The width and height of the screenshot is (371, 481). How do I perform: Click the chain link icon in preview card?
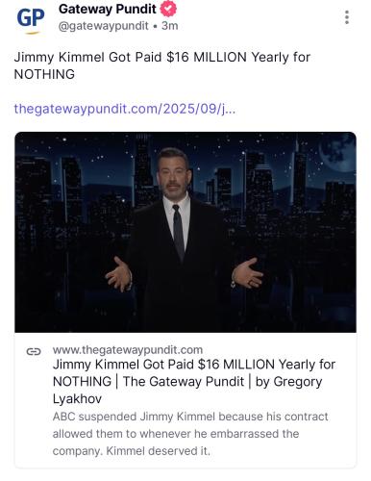point(34,352)
